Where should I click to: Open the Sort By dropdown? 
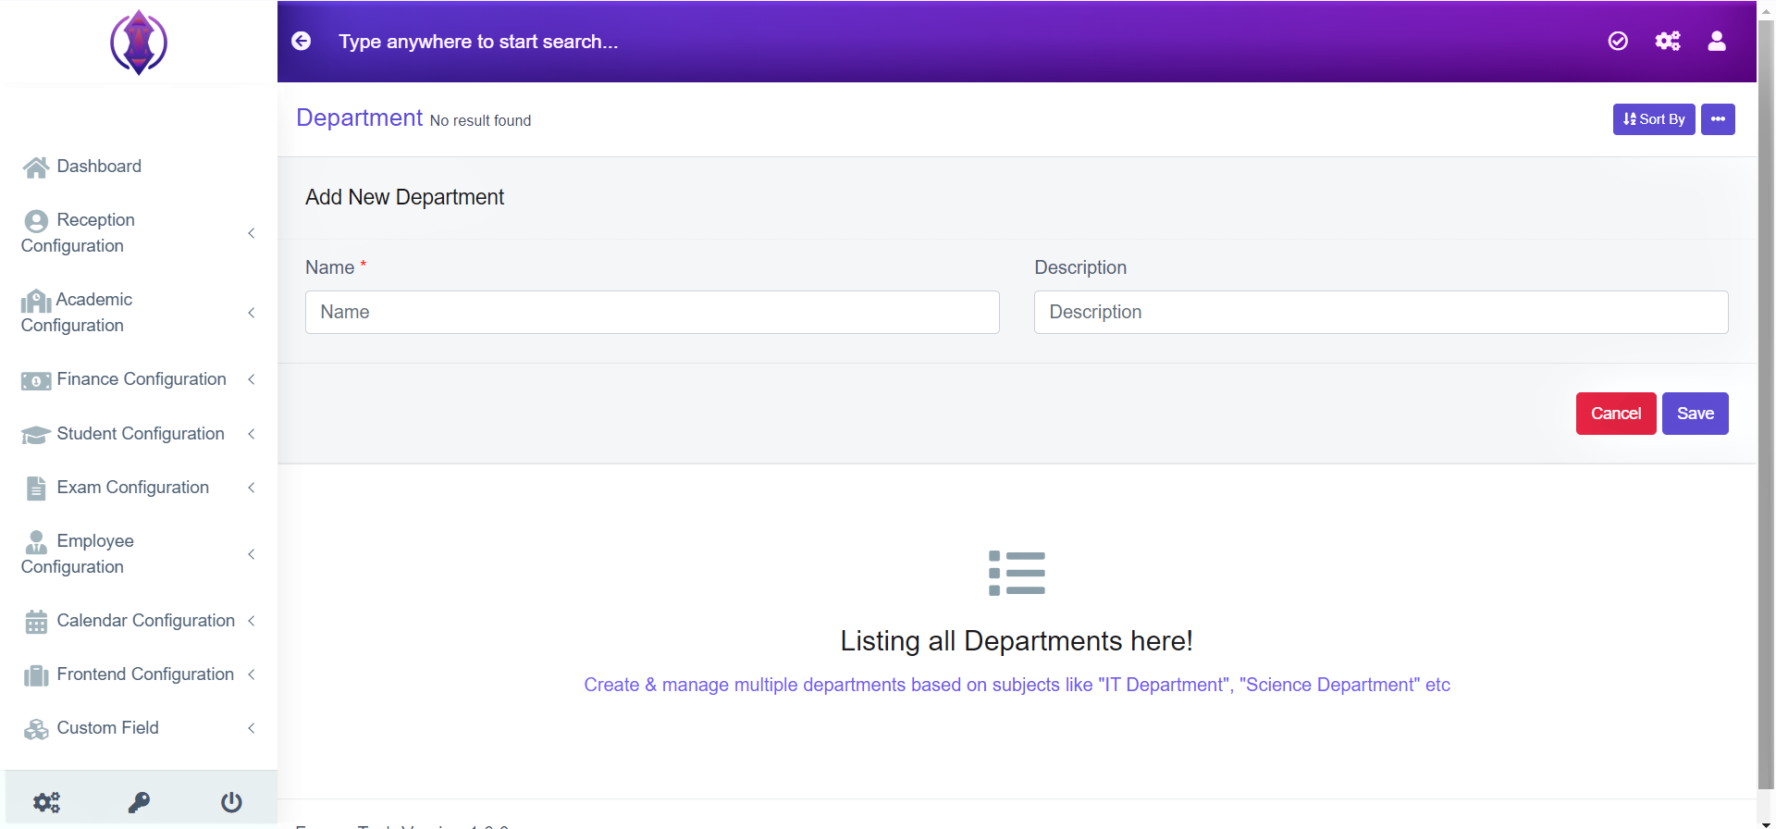1654,119
